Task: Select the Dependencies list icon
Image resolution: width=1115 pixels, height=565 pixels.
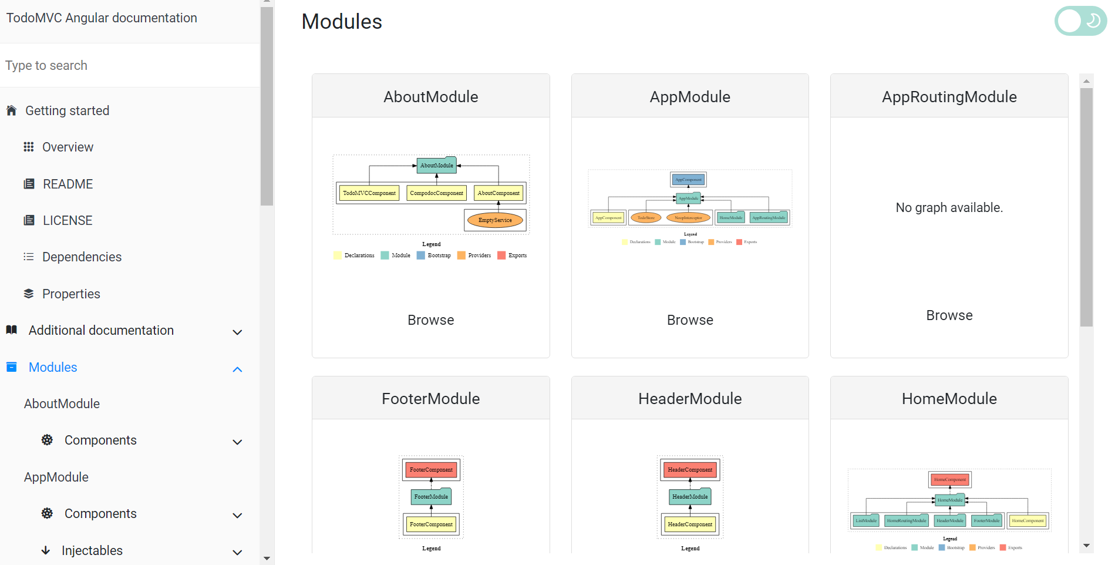Action: [x=29, y=257]
